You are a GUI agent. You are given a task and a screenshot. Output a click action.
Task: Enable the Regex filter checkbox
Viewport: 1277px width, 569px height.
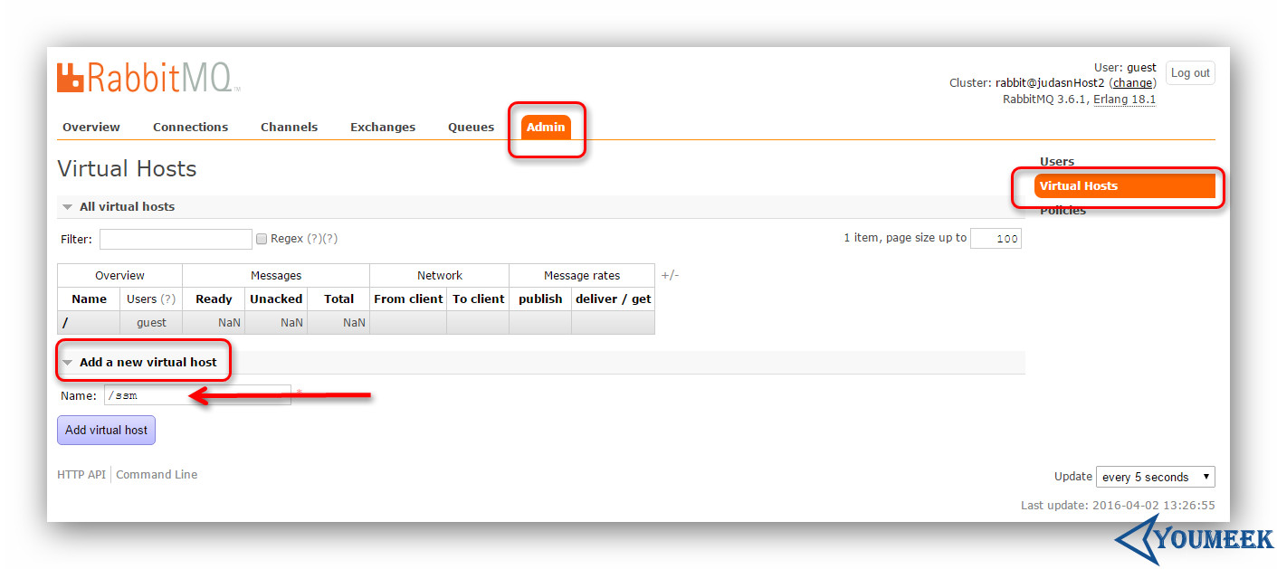[x=262, y=238]
